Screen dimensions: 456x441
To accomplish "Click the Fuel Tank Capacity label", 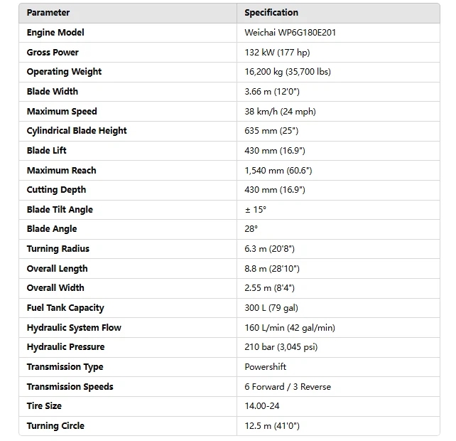I will [65, 308].
